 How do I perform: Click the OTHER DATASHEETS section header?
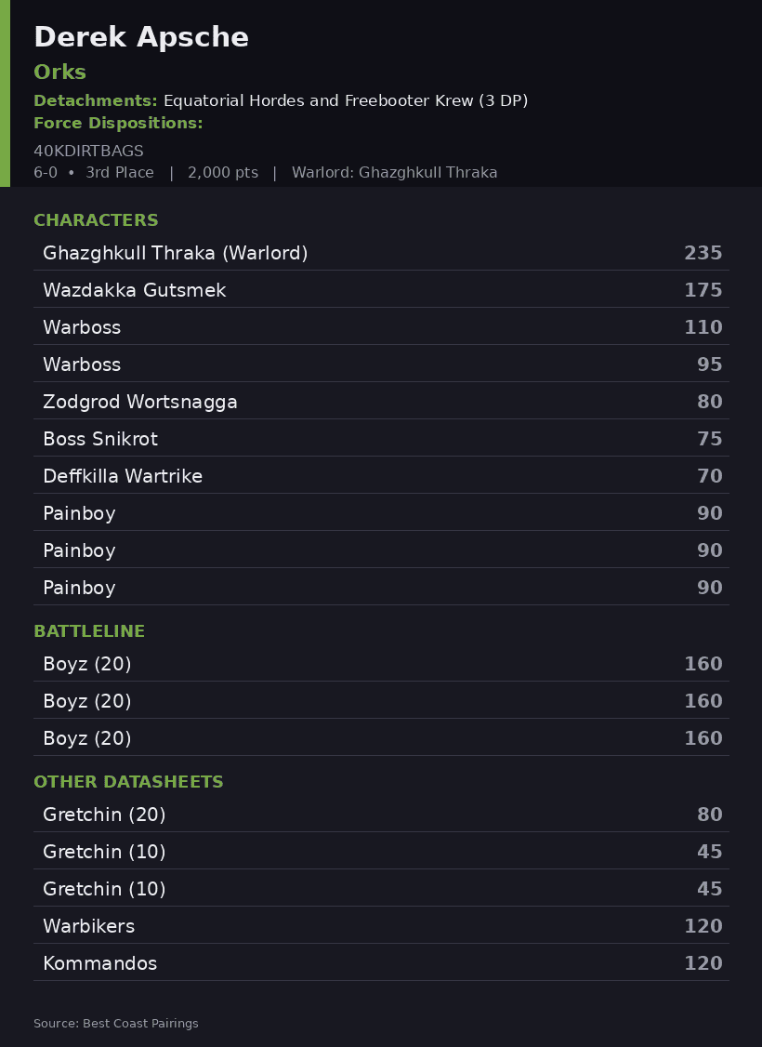129,782
